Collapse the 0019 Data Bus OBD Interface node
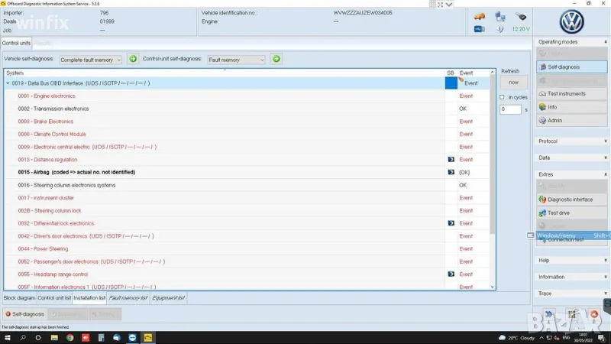This screenshot has height=344, width=611. [x=8, y=83]
